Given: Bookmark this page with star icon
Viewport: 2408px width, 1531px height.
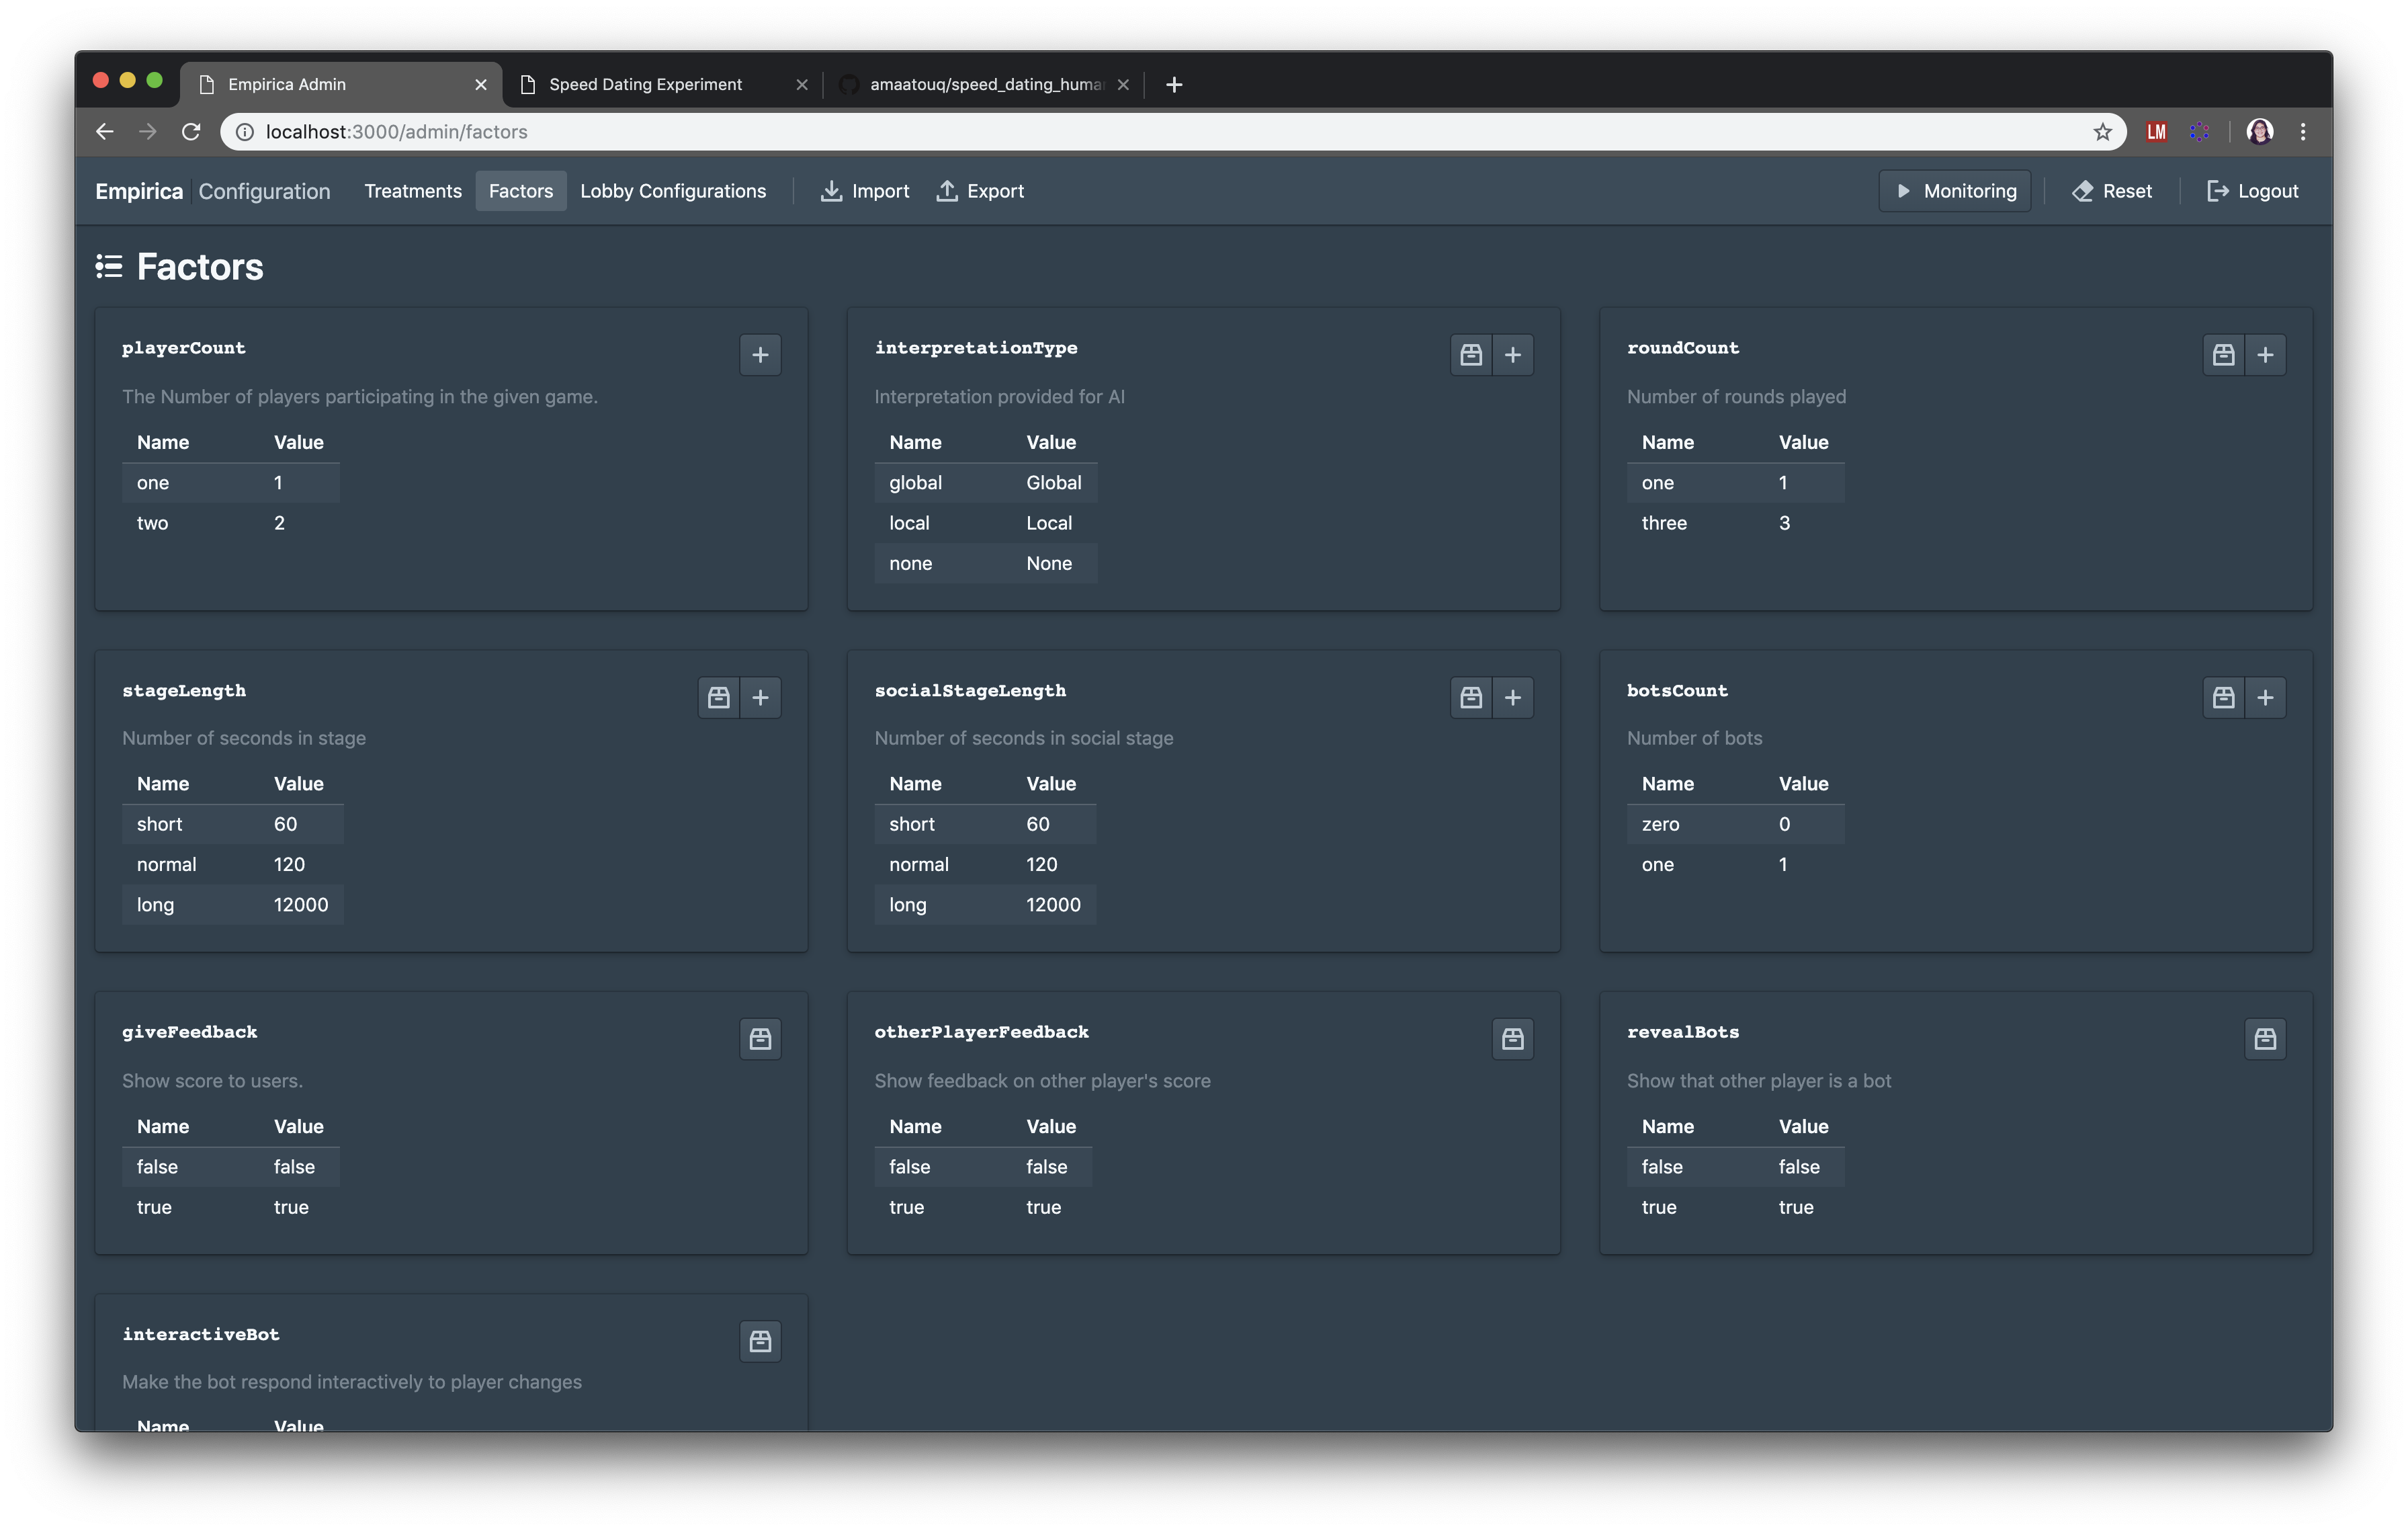Looking at the screenshot, I should pos(2102,132).
